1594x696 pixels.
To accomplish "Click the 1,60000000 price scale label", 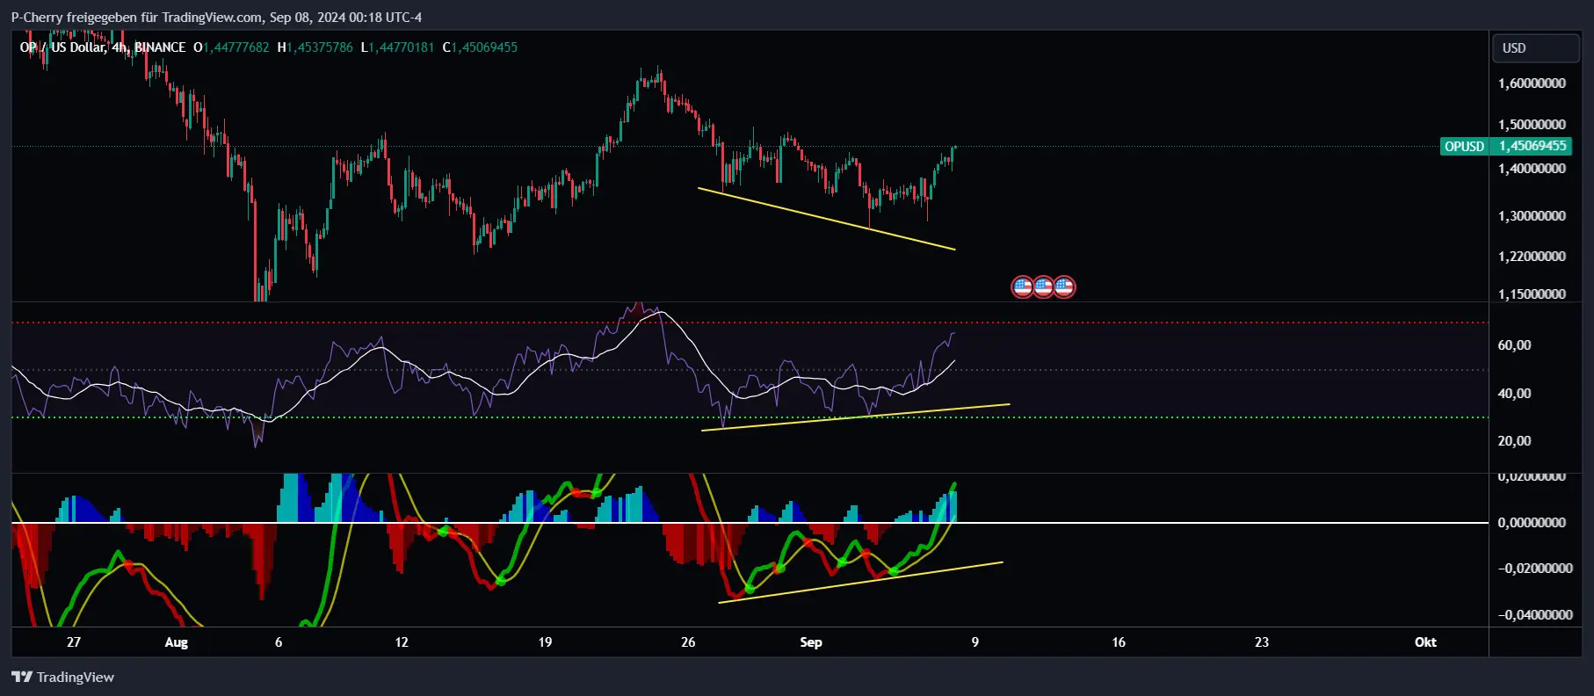I will coord(1532,83).
